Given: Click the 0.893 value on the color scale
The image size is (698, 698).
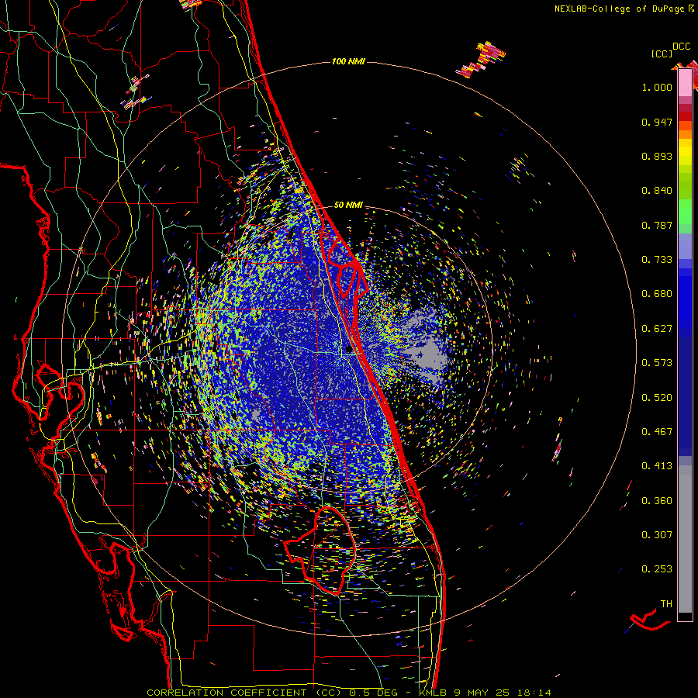Looking at the screenshot, I should (657, 156).
